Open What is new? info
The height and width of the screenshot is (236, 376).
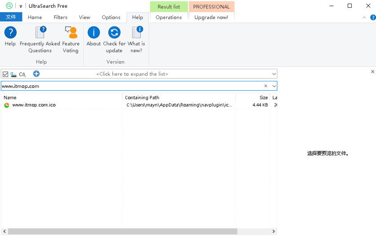click(137, 33)
